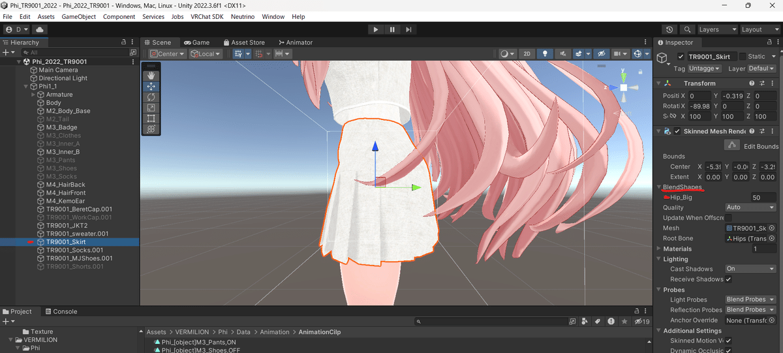Select the Move tool in scene
Screen dimensions: 783x353
click(x=151, y=86)
